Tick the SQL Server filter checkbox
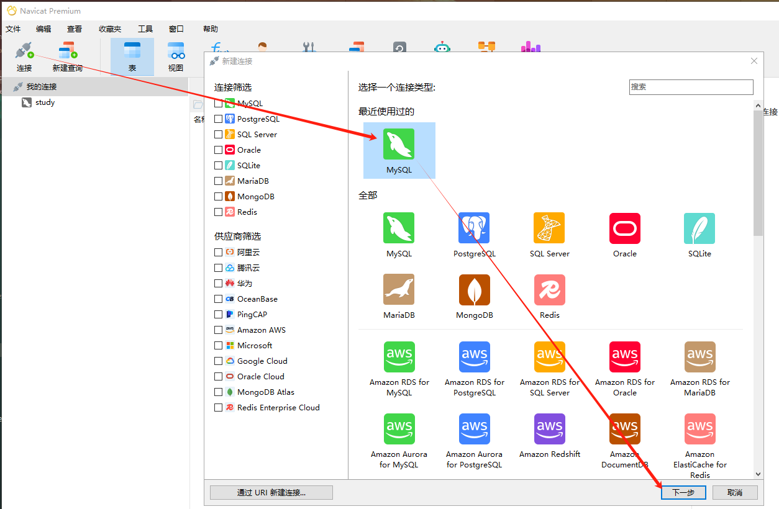 tap(218, 134)
